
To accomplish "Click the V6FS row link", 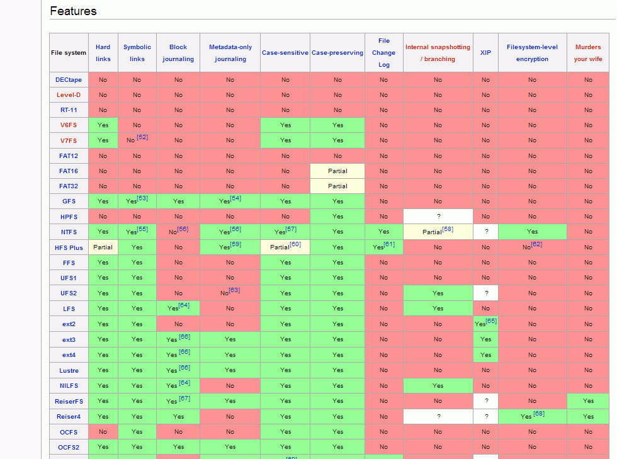I will pos(69,125).
